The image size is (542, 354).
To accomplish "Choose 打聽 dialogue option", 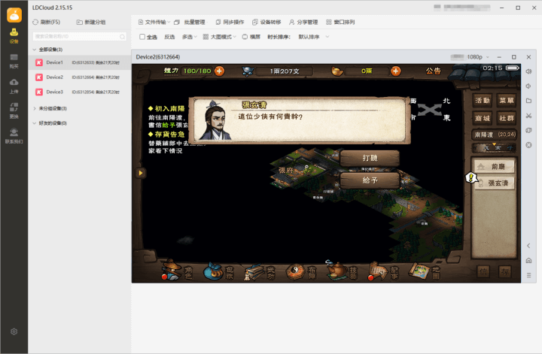I will pyautogui.click(x=370, y=158).
